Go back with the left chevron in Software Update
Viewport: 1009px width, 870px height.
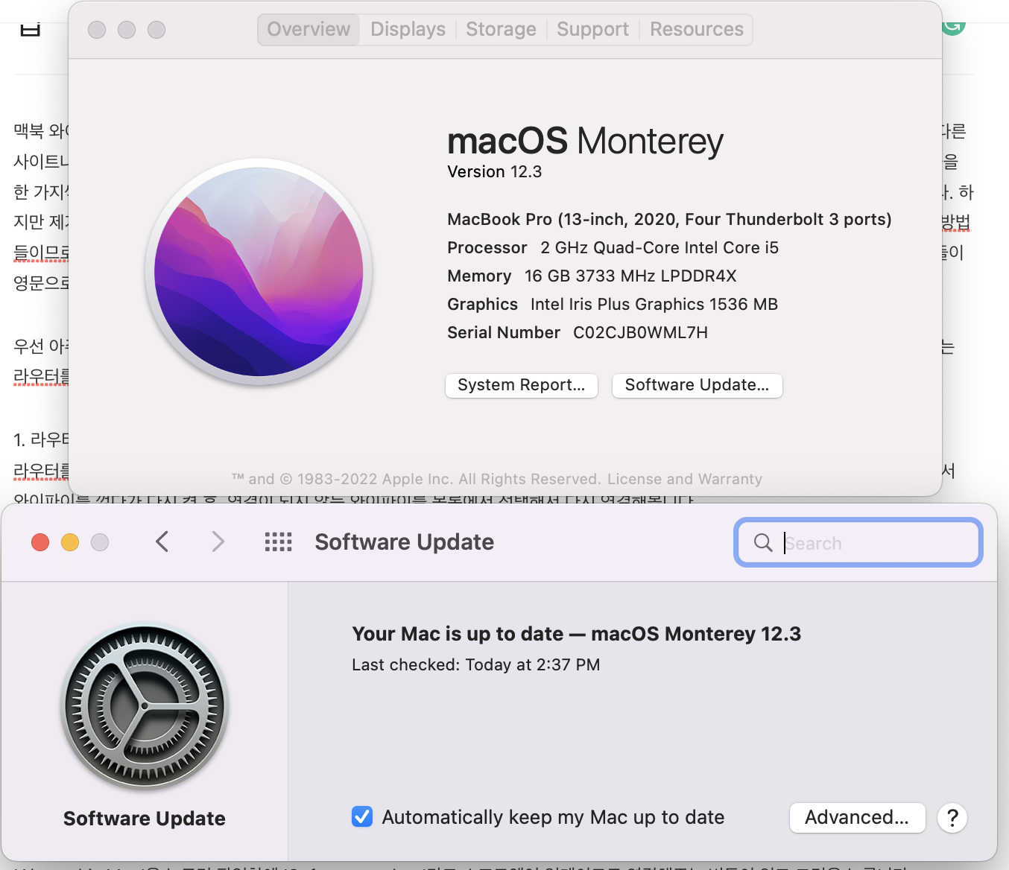[x=162, y=542]
